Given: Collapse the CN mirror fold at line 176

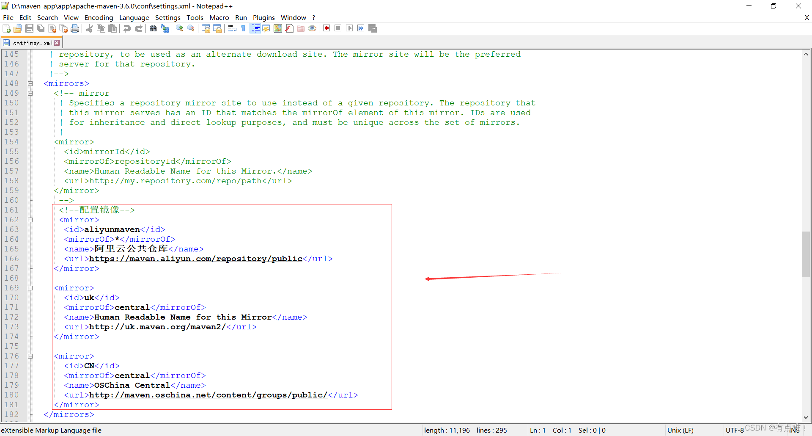Looking at the screenshot, I should coord(30,356).
